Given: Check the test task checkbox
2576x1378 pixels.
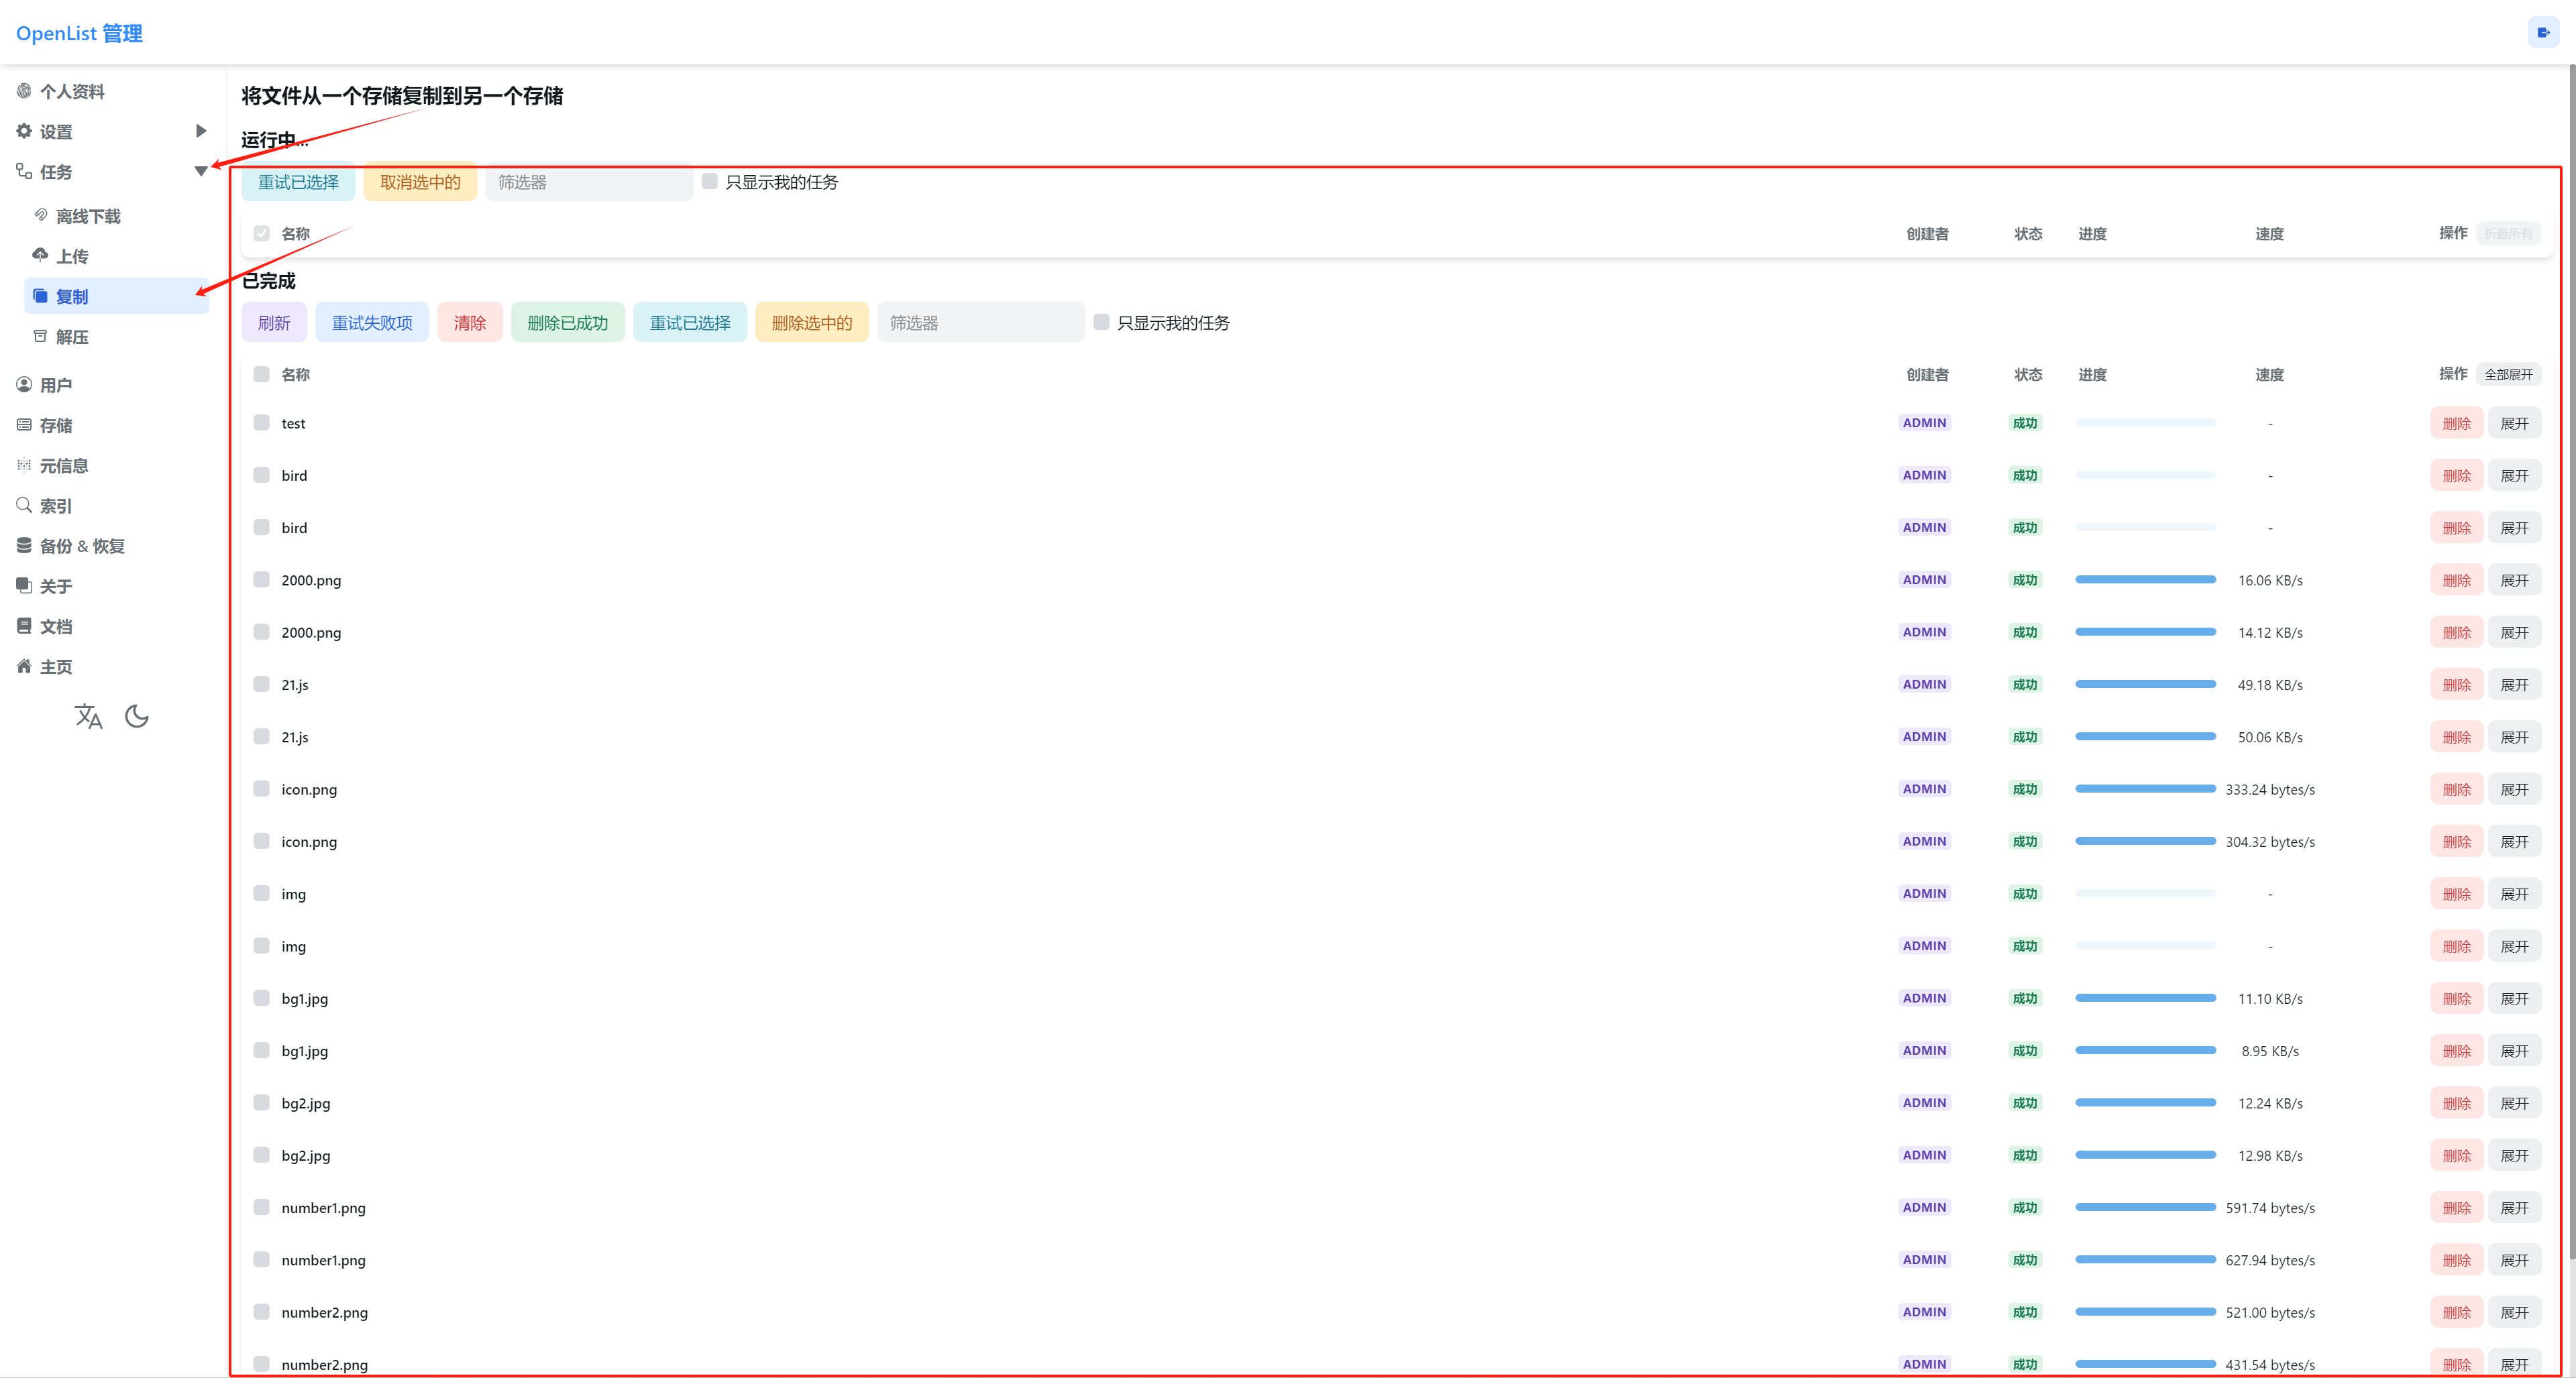Looking at the screenshot, I should [x=261, y=422].
